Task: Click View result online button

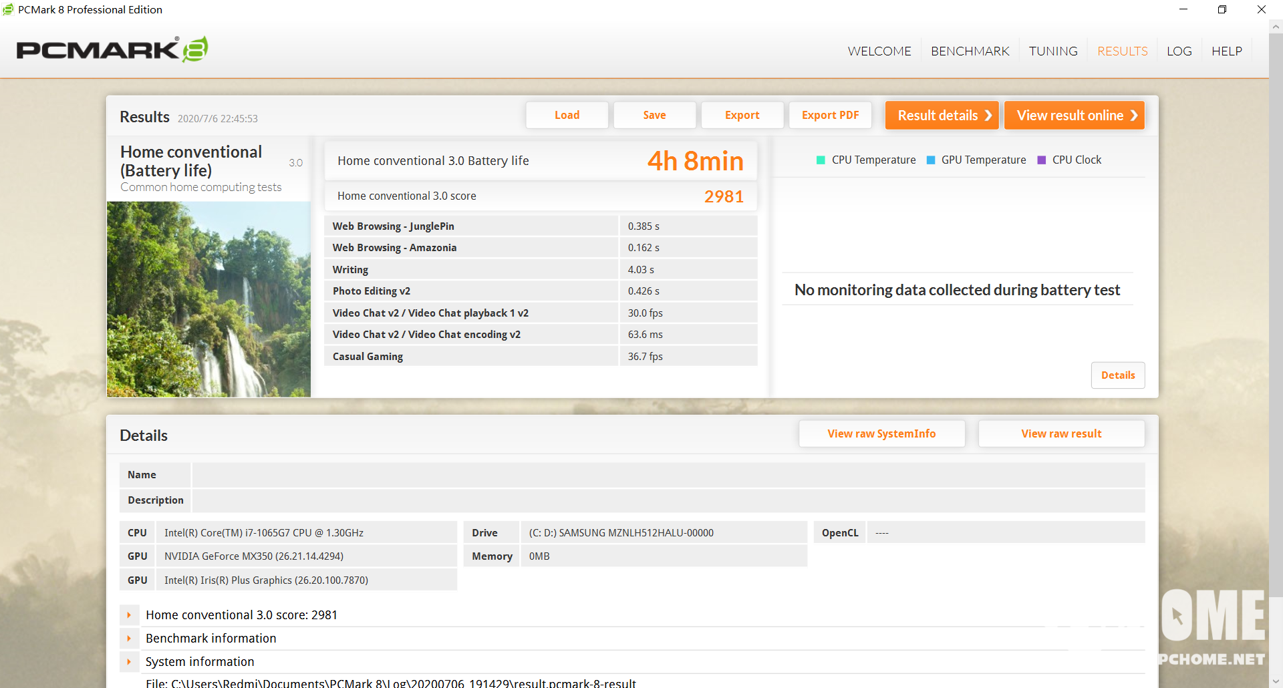Action: [x=1074, y=116]
